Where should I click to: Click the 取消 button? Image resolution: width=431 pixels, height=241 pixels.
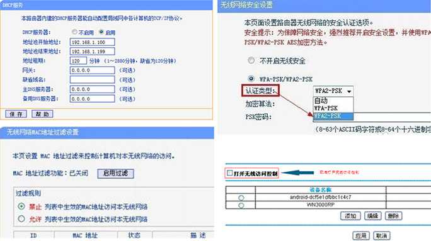pos(381,235)
